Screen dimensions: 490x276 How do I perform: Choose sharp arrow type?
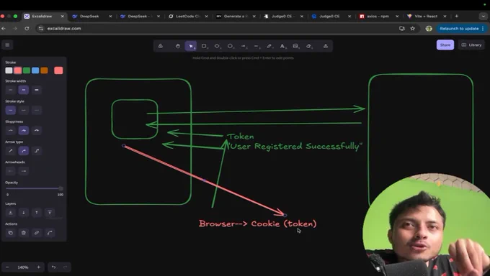click(x=11, y=151)
